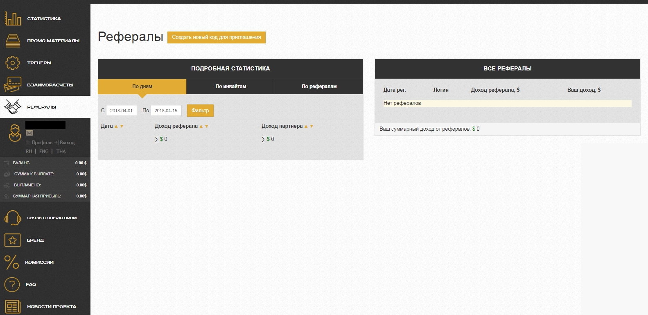This screenshot has width=648, height=315.
Task: Switch to the По инвайтам tab
Action: (230, 86)
